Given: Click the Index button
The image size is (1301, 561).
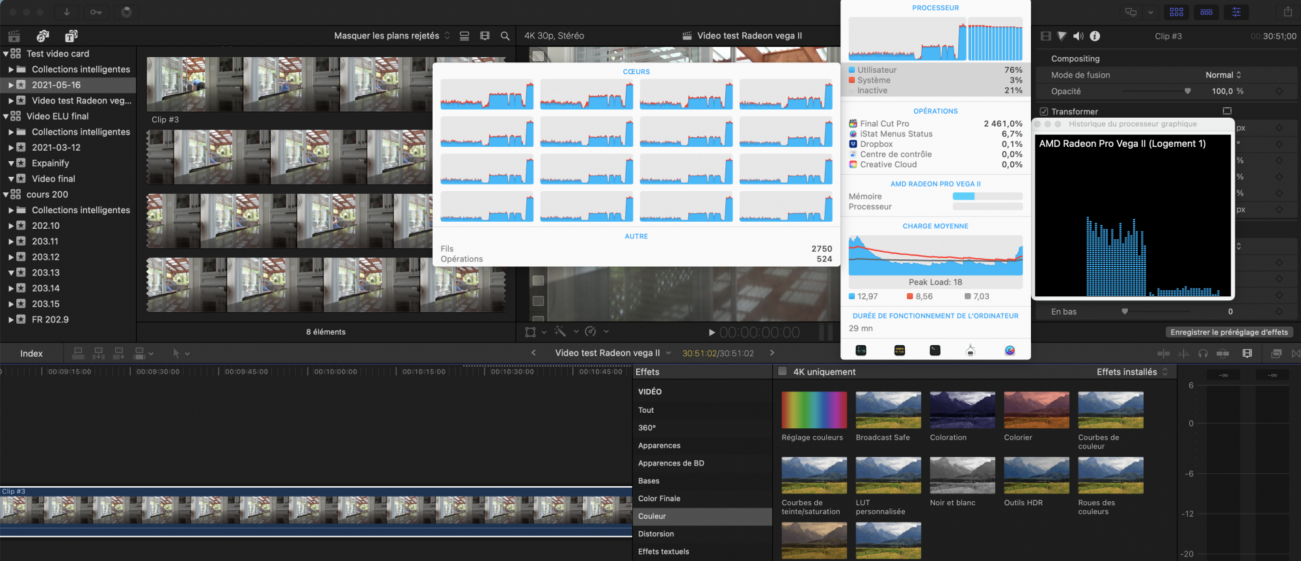Looking at the screenshot, I should coord(31,354).
